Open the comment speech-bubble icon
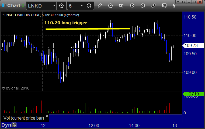 (x=164, y=6)
